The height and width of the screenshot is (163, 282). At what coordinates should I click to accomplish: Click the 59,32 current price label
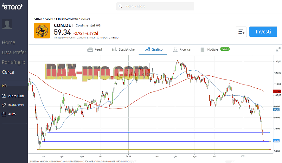pos(276,141)
